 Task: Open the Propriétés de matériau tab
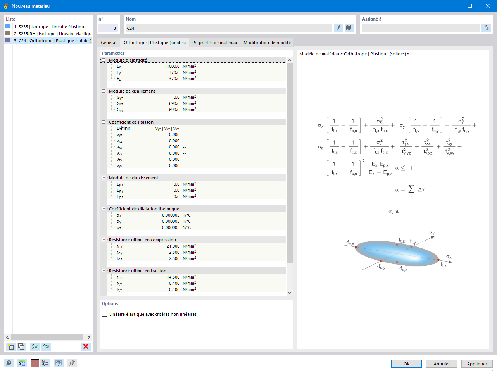tap(215, 43)
